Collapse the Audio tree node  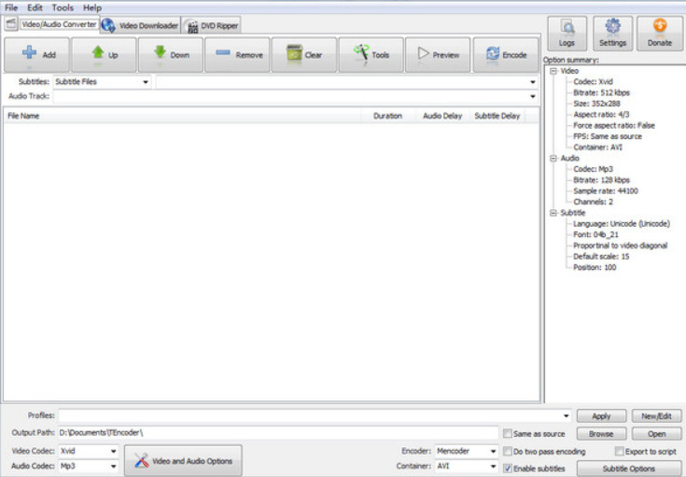click(x=553, y=159)
